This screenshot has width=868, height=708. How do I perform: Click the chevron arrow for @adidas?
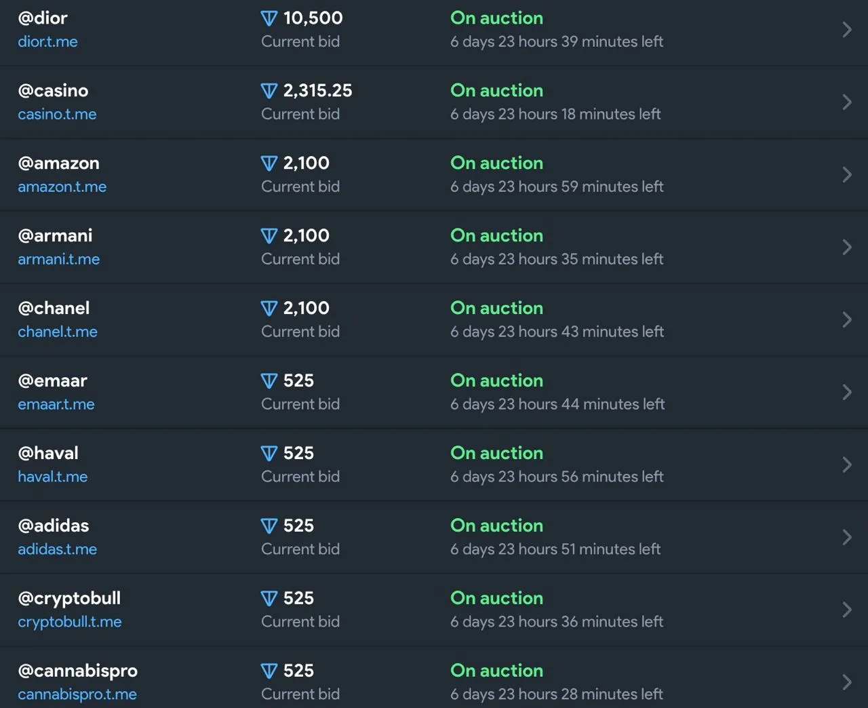[x=847, y=538]
